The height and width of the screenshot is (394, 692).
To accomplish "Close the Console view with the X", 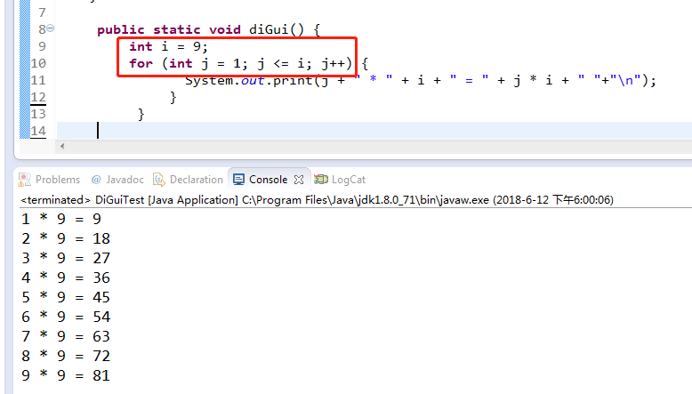I will 299,180.
